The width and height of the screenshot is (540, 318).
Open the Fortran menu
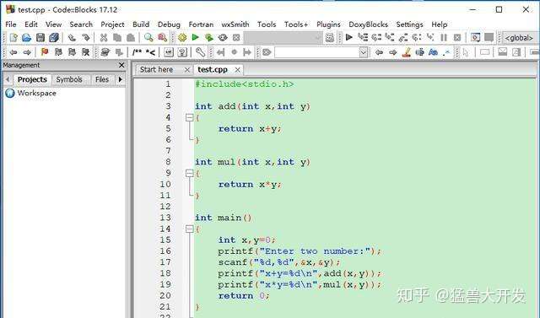click(201, 24)
